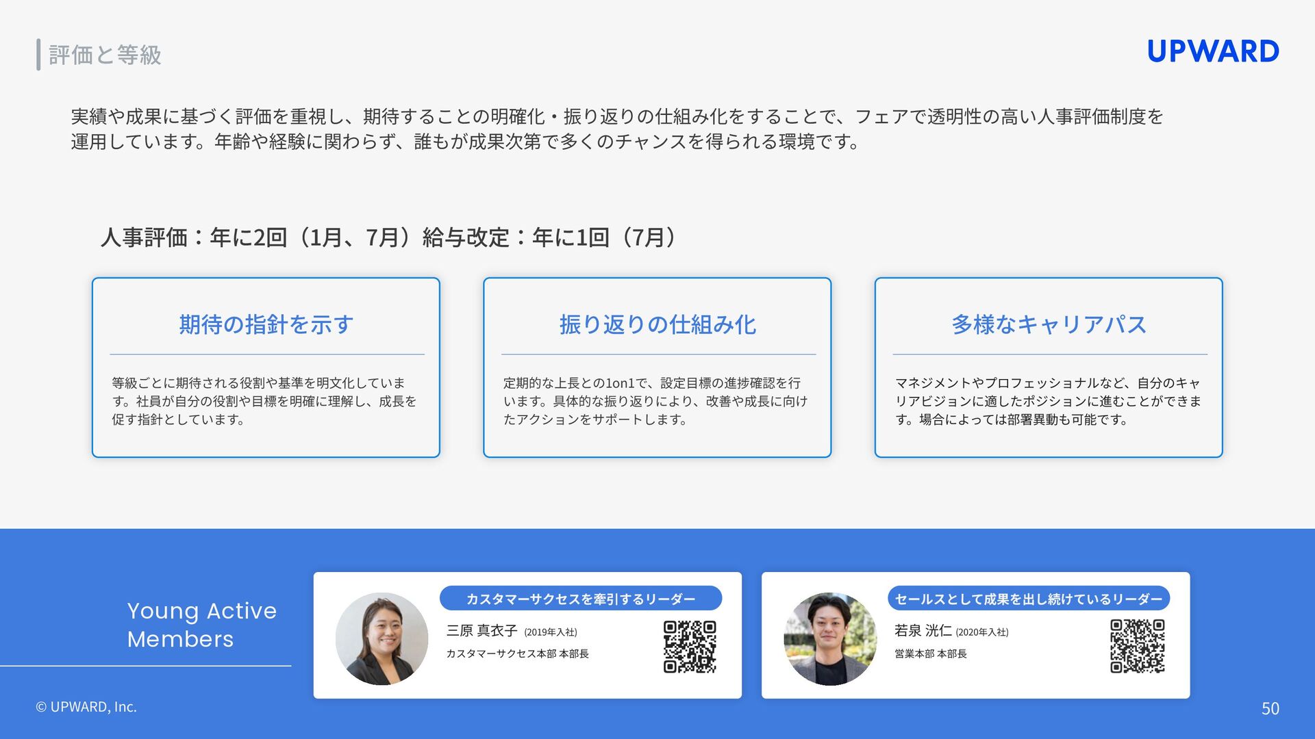Select the 振り返りの仕組み化 card heading
Screen dimensions: 1315x739
click(x=657, y=324)
